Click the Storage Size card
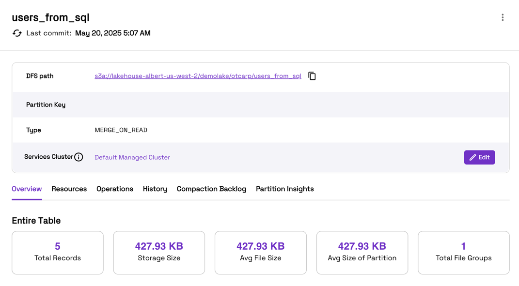519x286 pixels. [159, 253]
